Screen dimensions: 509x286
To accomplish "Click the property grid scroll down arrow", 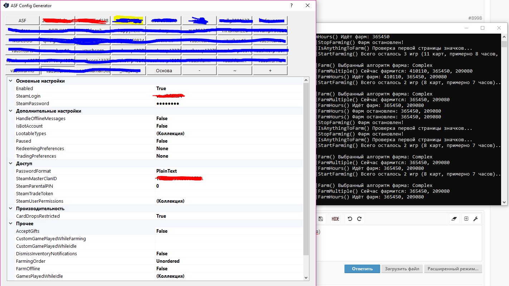I will point(306,277).
